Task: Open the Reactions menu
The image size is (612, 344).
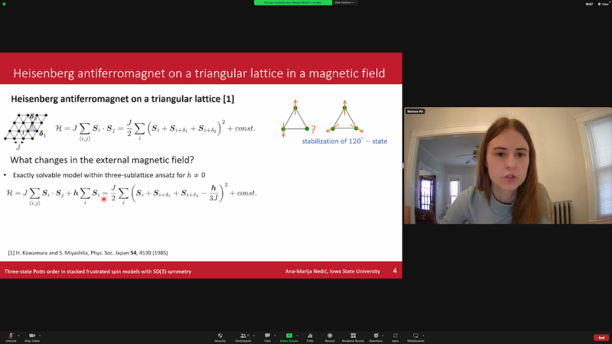Action: [x=376, y=337]
